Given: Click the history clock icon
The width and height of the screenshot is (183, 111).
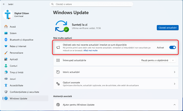Looking at the screenshot, I should point(58,72).
